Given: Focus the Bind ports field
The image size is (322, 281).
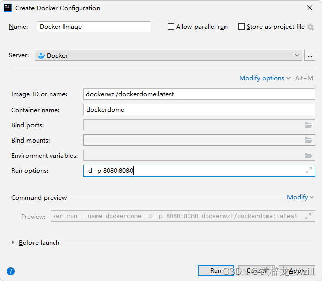Looking at the screenshot, I should 199,125.
